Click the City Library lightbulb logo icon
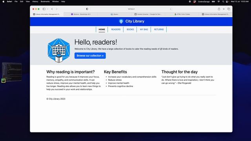Viewport: 251px width, 141px height. [121, 21]
